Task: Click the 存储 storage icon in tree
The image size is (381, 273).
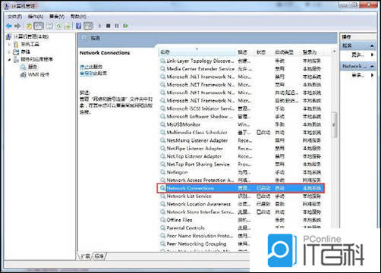Action: click(16, 52)
